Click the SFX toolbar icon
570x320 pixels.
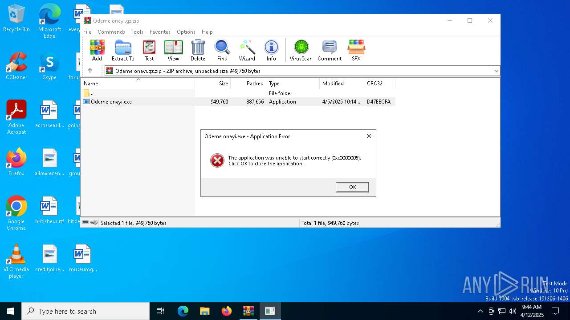coord(356,50)
